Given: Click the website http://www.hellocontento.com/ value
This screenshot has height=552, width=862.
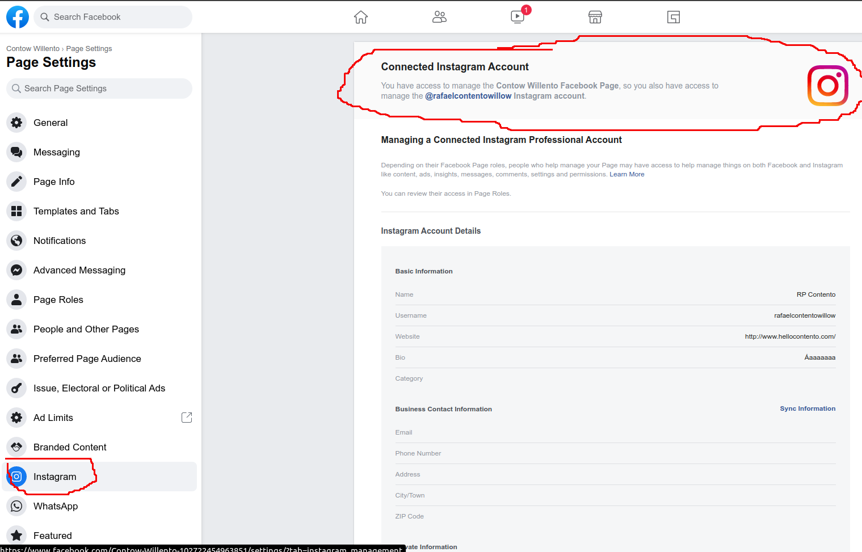Looking at the screenshot, I should pyautogui.click(x=790, y=336).
